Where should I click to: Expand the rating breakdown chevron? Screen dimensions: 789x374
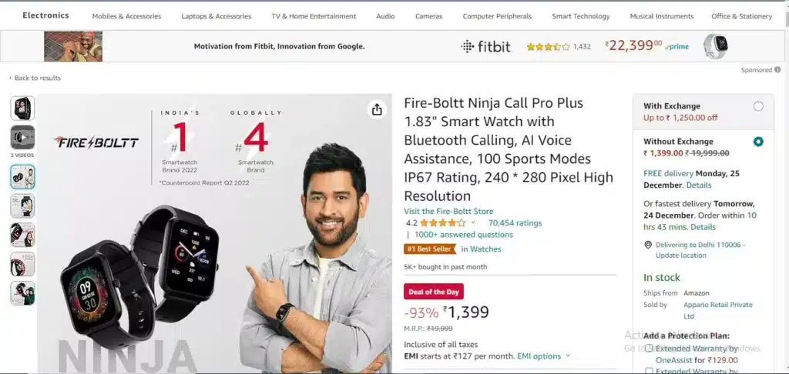[x=473, y=222]
